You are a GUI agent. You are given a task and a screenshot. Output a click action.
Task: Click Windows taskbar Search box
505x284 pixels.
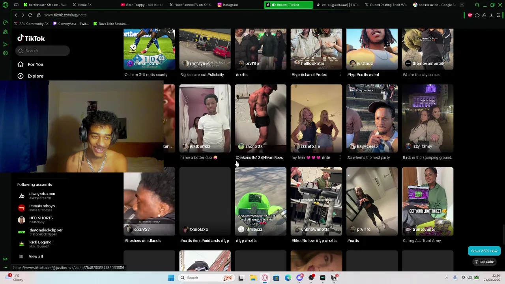point(206,278)
